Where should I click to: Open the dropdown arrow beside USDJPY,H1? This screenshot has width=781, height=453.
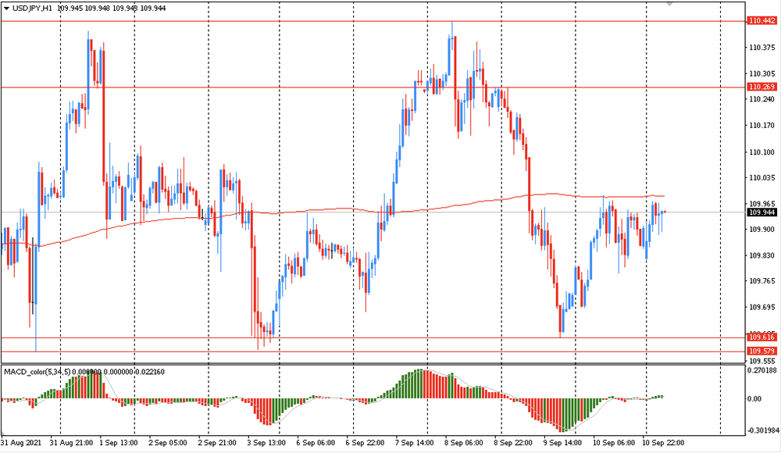coord(6,9)
